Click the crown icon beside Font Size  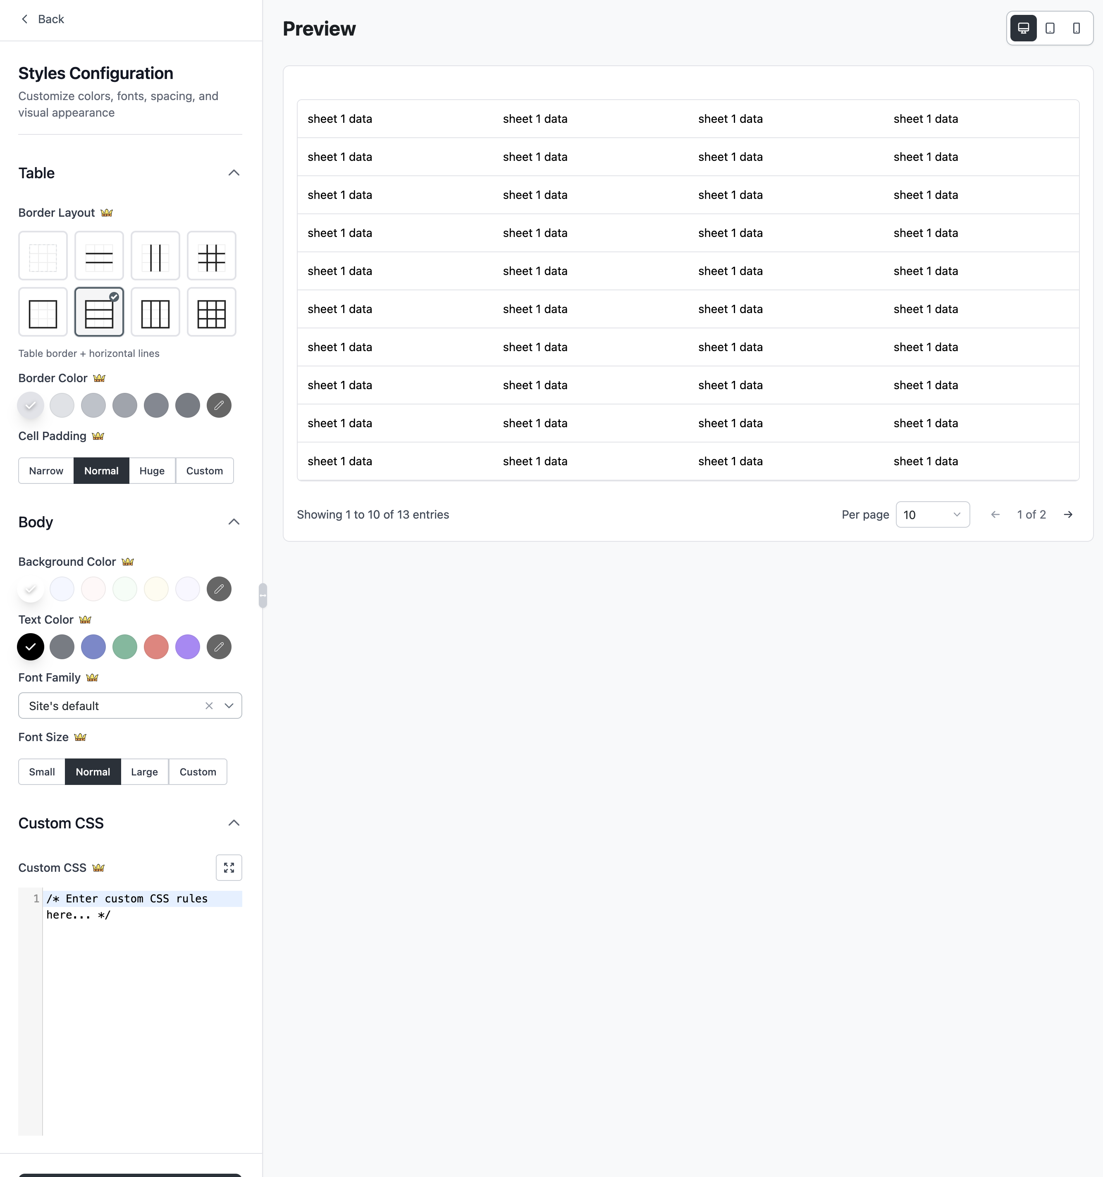tap(81, 737)
